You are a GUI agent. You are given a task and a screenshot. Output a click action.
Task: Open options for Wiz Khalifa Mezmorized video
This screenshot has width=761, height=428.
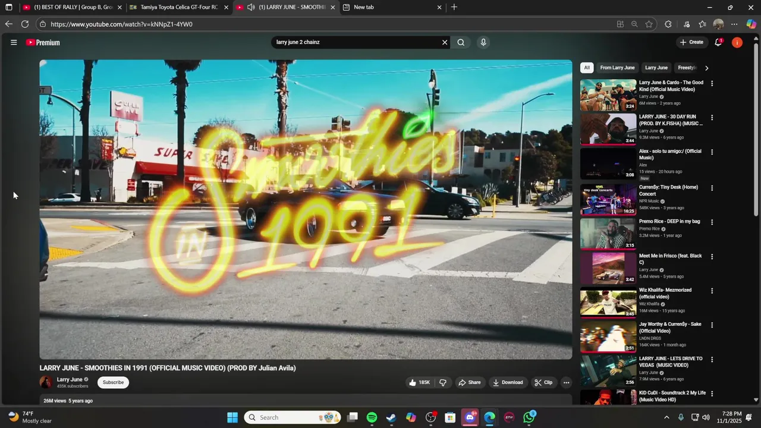712,291
